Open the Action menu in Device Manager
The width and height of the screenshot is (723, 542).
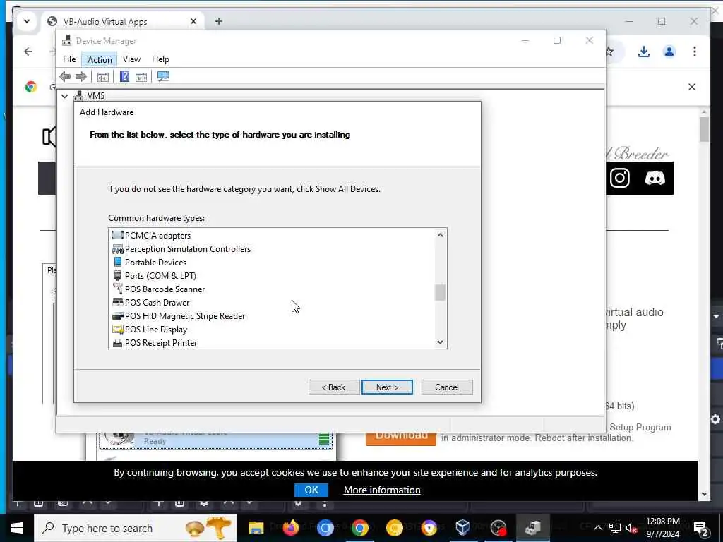[x=100, y=59]
